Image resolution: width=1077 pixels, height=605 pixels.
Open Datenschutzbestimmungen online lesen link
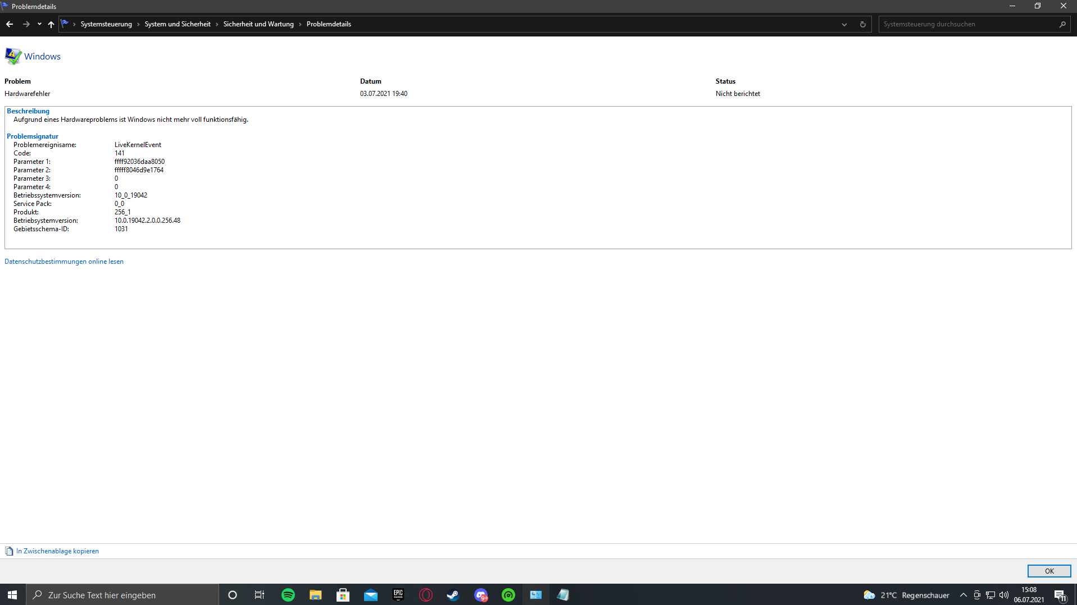64,262
